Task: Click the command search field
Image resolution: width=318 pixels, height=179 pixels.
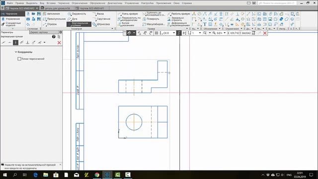Action: coord(277,3)
